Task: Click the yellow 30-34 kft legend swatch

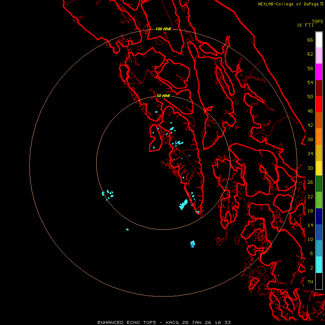Action: [319, 168]
